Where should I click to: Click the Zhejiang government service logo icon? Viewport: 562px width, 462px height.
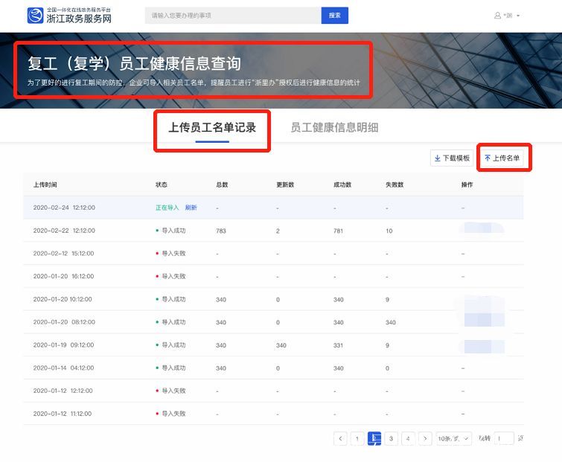pyautogui.click(x=35, y=16)
